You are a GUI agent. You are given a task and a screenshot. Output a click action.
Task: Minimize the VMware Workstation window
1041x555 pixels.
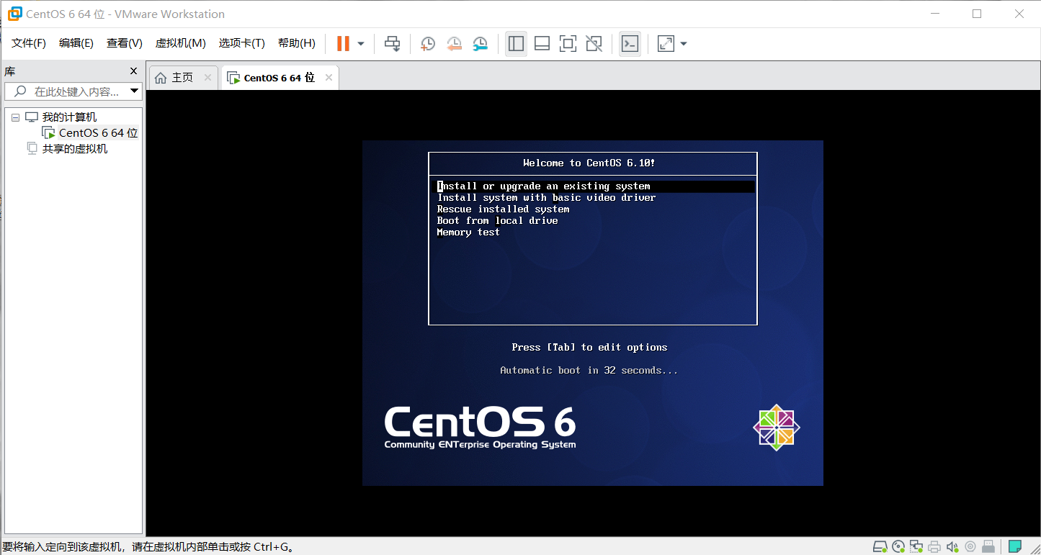click(x=934, y=14)
